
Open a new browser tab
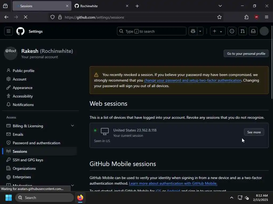[x=137, y=6]
